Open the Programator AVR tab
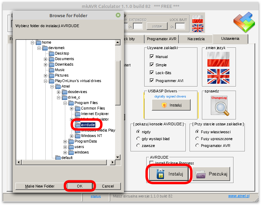 click(161, 39)
